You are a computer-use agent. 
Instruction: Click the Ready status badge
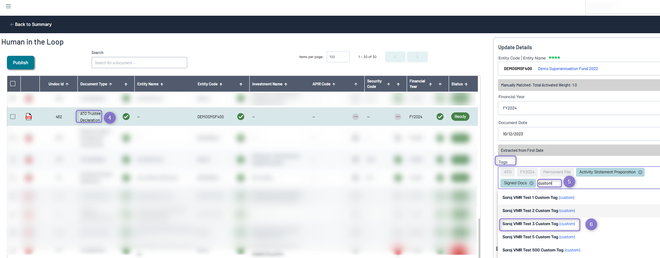[x=460, y=117]
